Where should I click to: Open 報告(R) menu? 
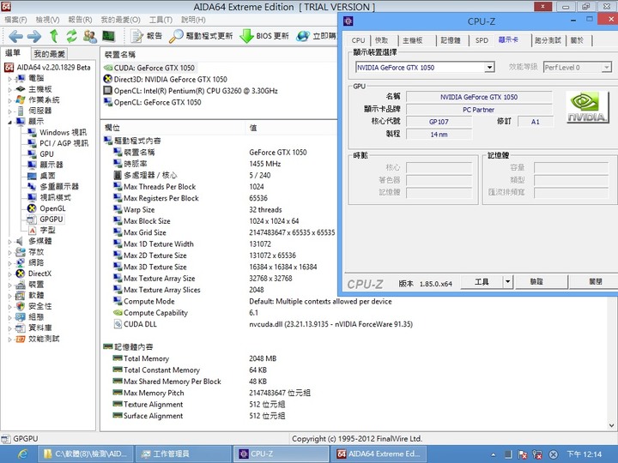pos(80,20)
